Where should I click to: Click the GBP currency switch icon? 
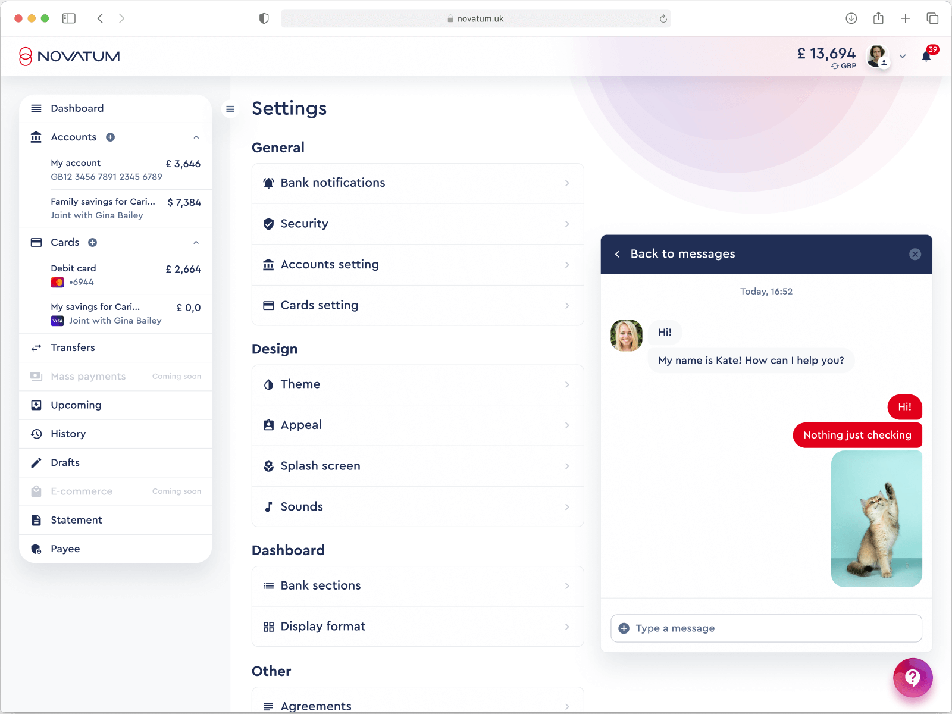click(x=835, y=66)
